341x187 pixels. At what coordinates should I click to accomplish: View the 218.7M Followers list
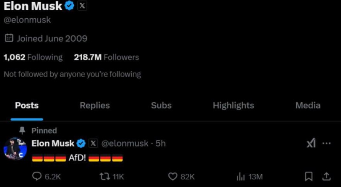pyautogui.click(x=106, y=57)
